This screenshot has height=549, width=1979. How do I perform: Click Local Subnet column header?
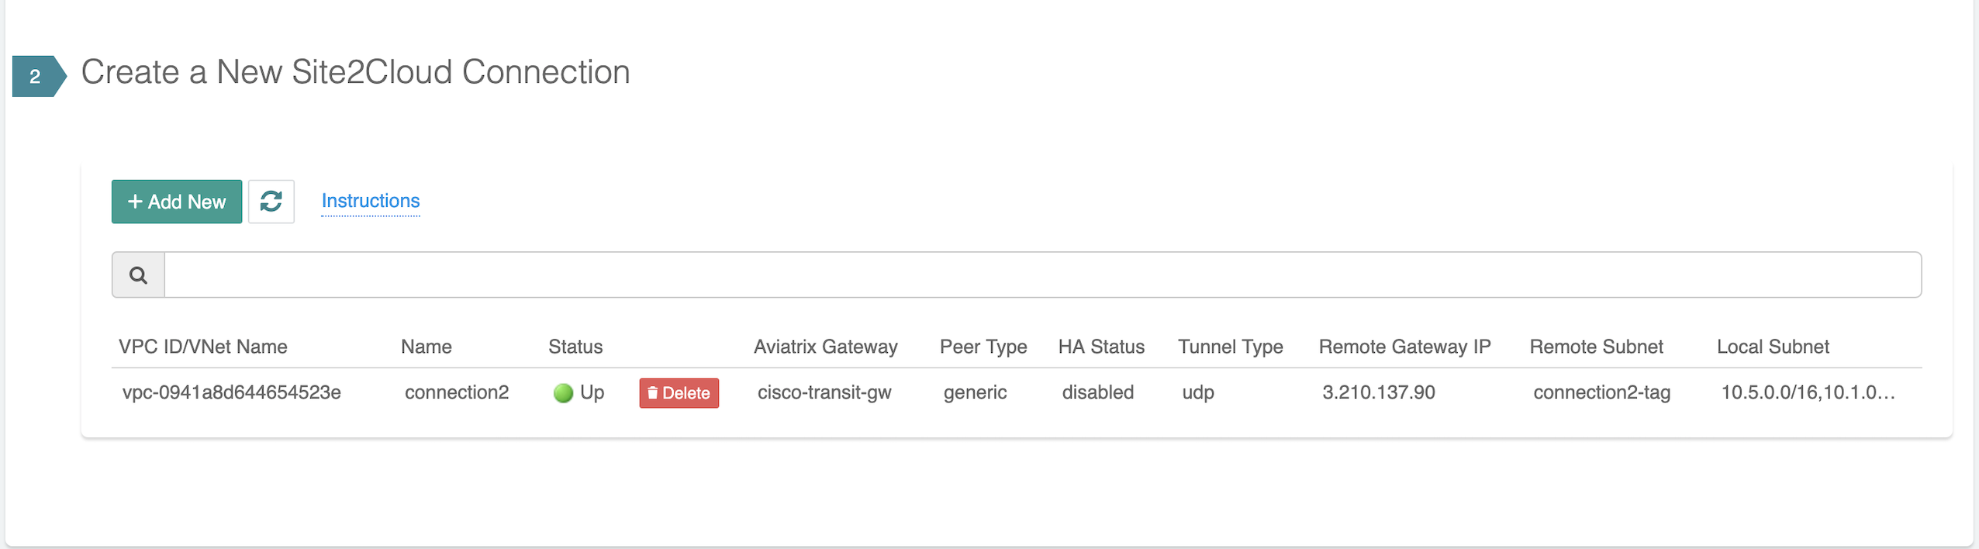click(1773, 347)
